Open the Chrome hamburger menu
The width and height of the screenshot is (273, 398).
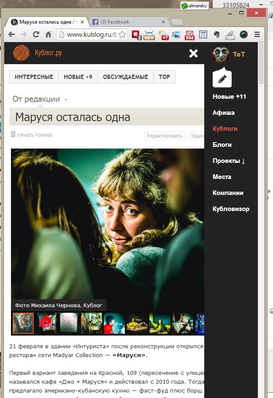[x=257, y=35]
